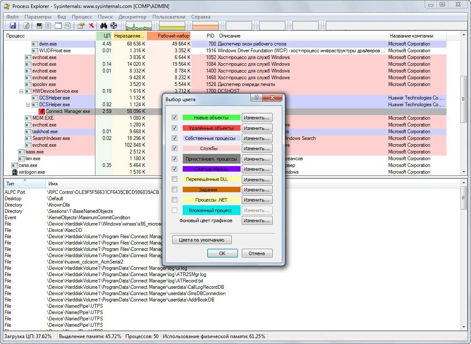Click the cyan Вложенный процесс color swatch

point(211,210)
